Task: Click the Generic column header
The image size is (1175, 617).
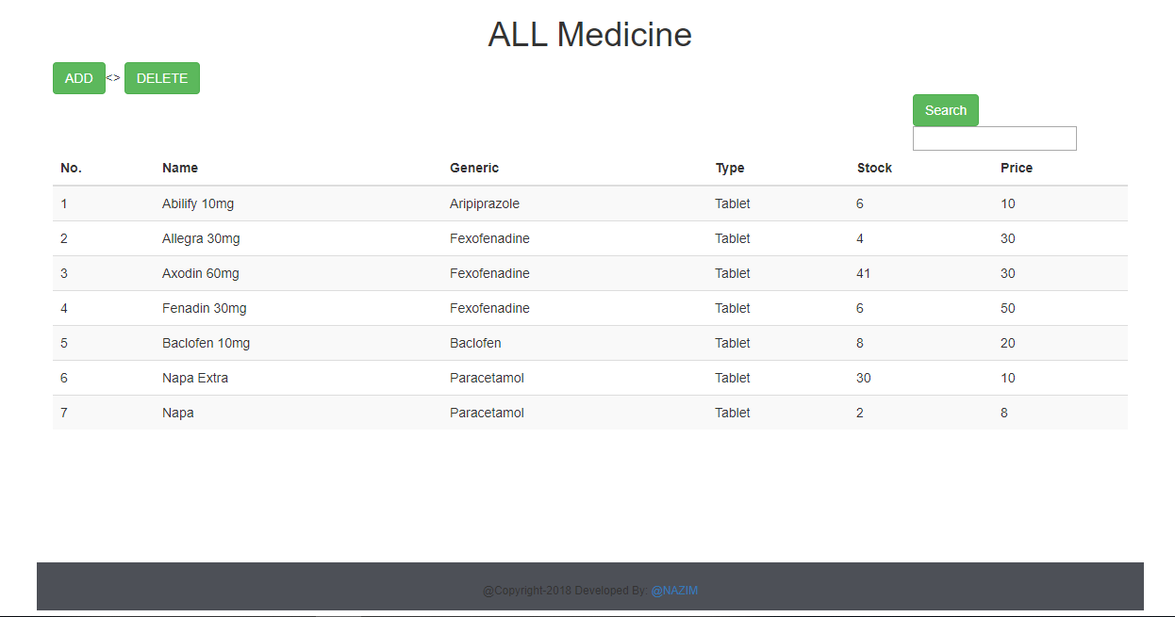Action: [474, 168]
